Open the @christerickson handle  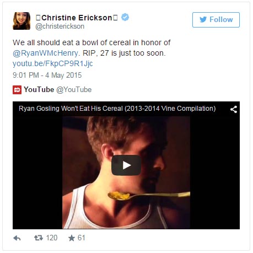click(60, 26)
